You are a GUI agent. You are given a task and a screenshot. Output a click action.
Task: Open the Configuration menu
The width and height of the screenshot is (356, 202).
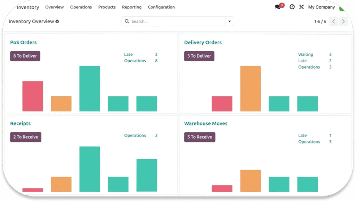pos(161,7)
